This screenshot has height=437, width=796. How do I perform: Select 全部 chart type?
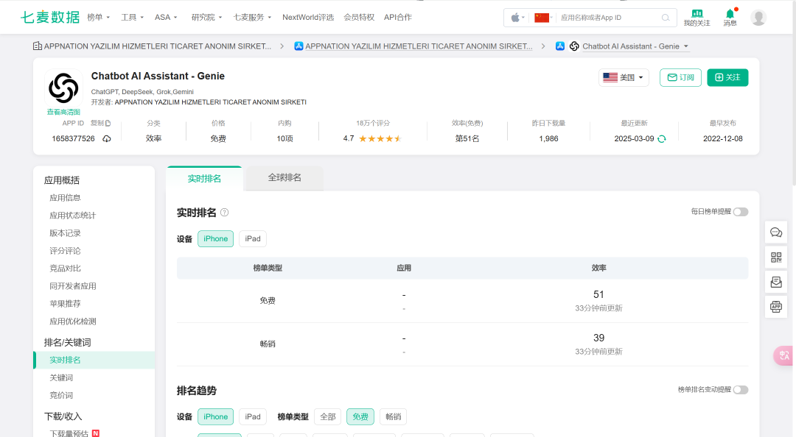327,416
